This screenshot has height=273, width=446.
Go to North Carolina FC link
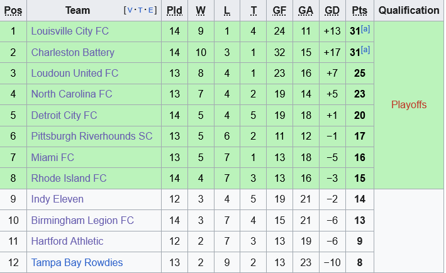click(72, 94)
